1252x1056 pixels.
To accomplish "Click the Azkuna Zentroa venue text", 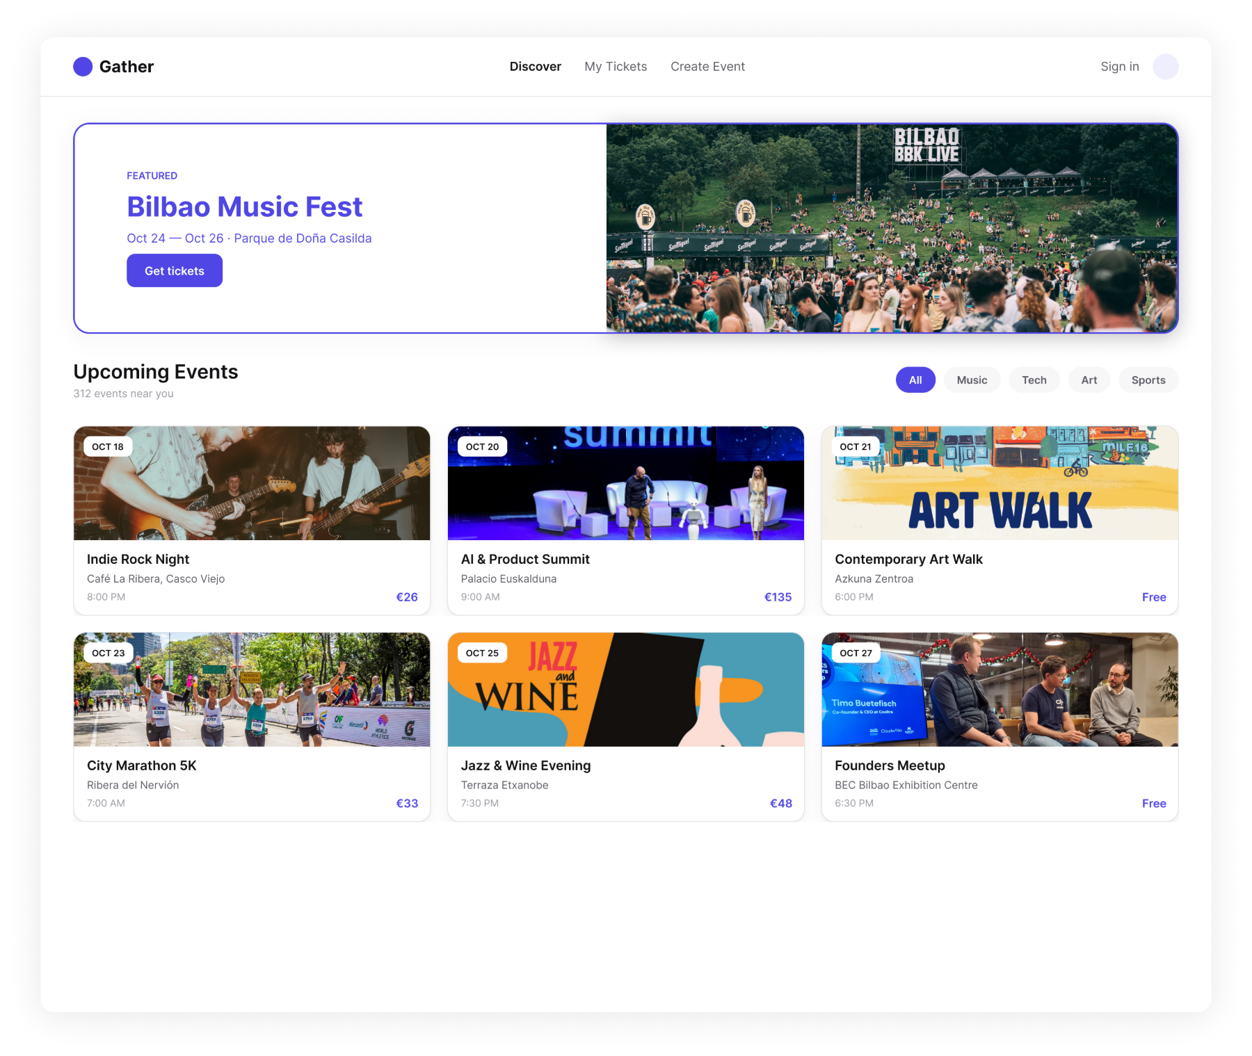I will pyautogui.click(x=874, y=578).
